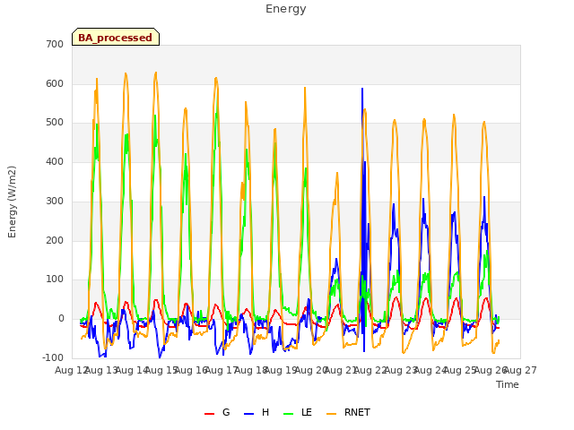
Task: Click the Aug 19 x-axis date label
Action: pyautogui.click(x=281, y=371)
